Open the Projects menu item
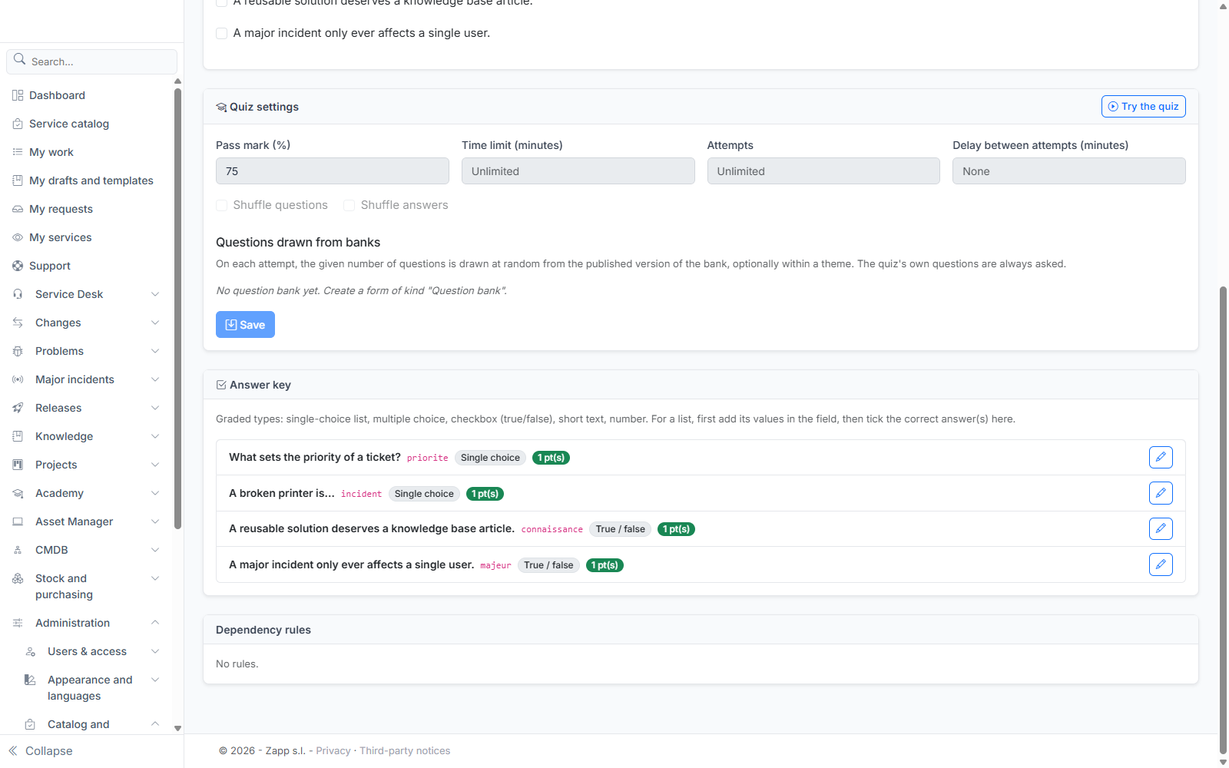This screenshot has width=1229, height=768. coord(86,465)
